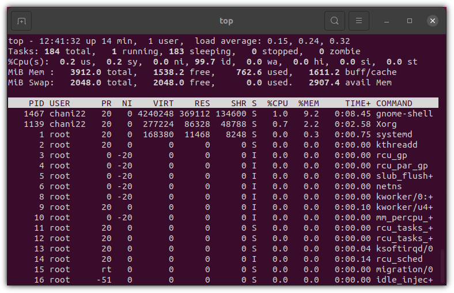Click the 3912.0 total memory value

tap(86, 72)
